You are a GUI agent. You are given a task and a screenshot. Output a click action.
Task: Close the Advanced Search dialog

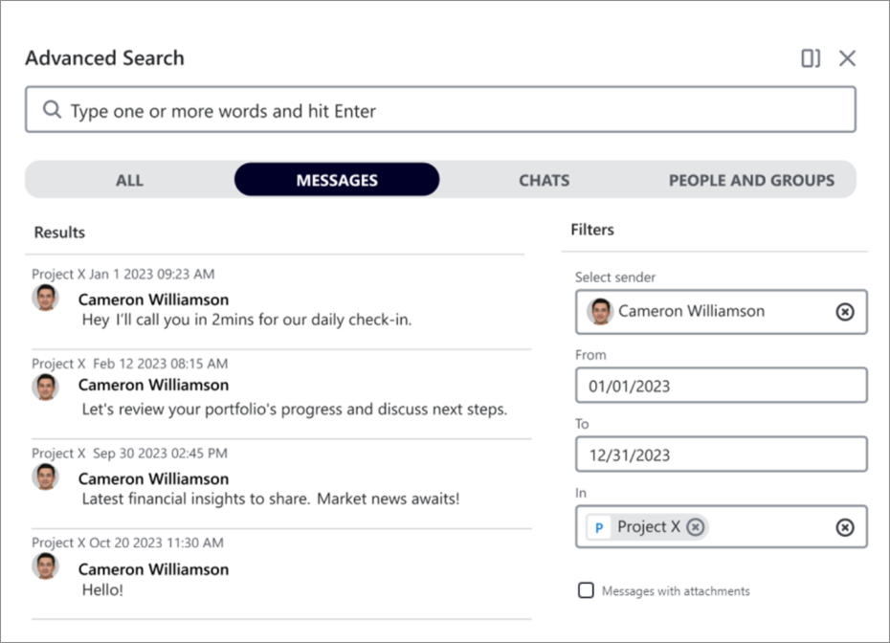848,57
